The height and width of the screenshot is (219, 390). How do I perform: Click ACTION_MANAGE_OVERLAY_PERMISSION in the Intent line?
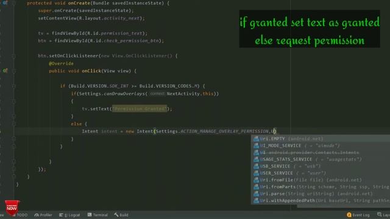(x=225, y=131)
